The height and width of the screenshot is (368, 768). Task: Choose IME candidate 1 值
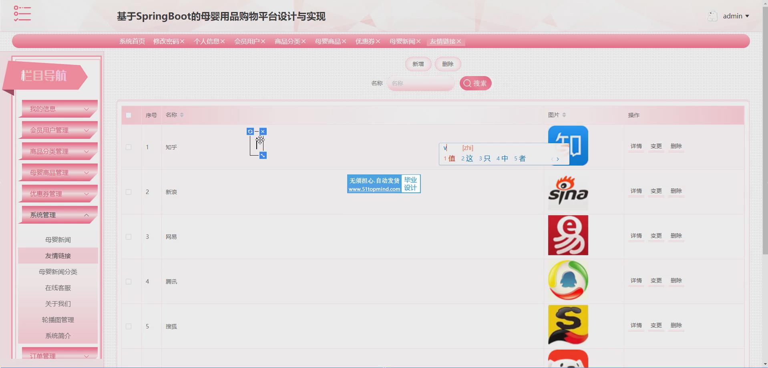pyautogui.click(x=449, y=158)
